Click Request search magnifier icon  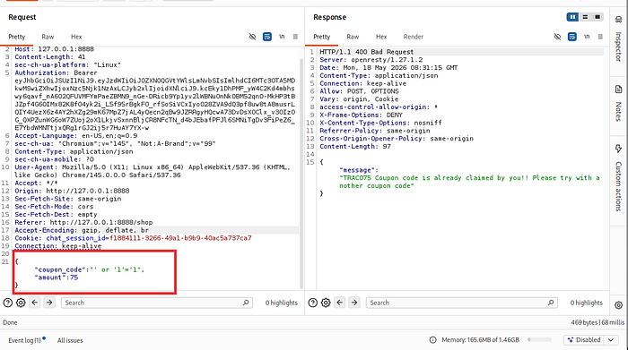point(246,303)
